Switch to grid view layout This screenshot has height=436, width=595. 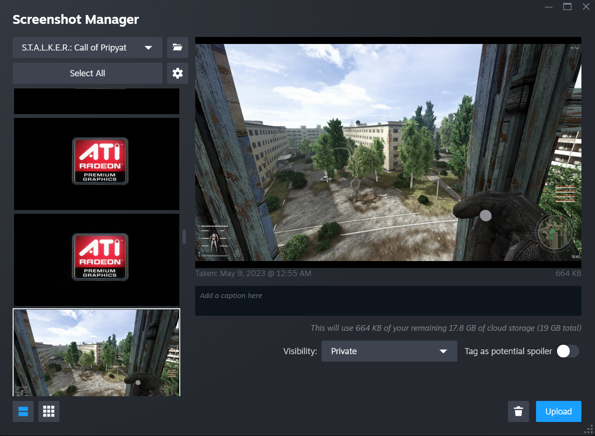pyautogui.click(x=49, y=412)
